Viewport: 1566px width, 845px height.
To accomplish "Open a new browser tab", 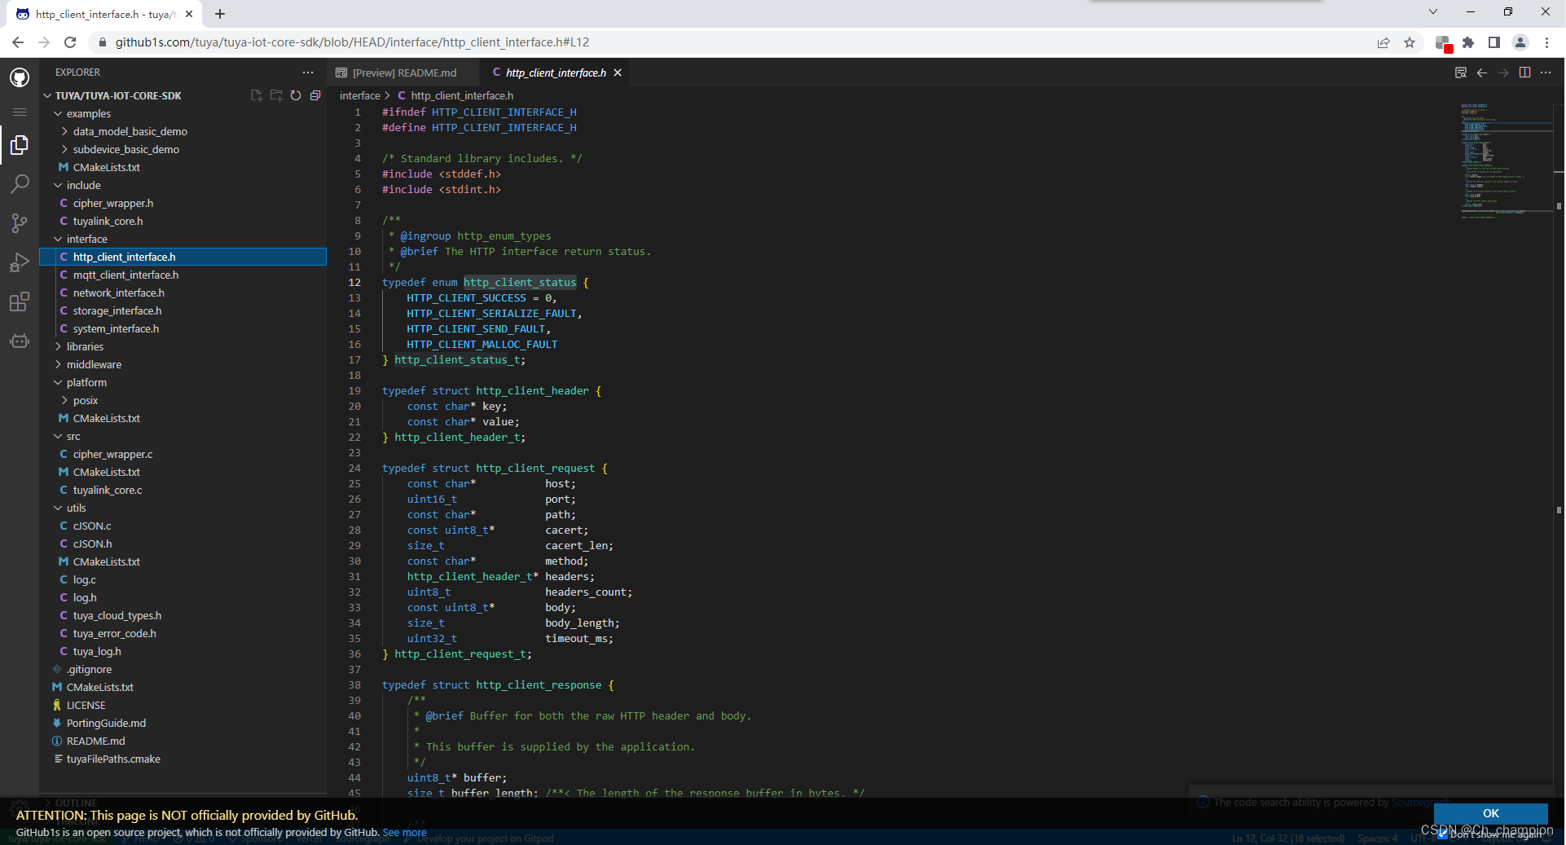I will (220, 14).
